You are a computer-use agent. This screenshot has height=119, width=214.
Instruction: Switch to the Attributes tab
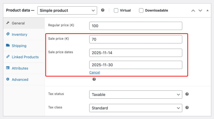(x=24, y=68)
